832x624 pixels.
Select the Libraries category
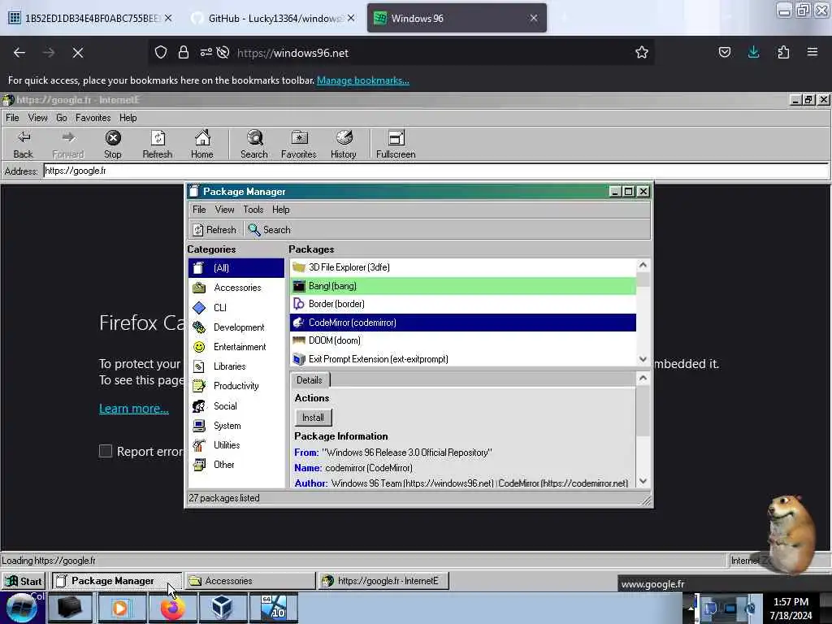(x=236, y=366)
